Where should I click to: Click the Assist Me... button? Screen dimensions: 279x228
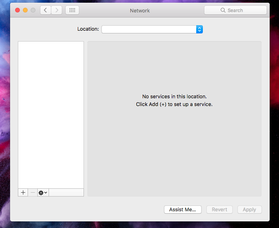[183, 209]
